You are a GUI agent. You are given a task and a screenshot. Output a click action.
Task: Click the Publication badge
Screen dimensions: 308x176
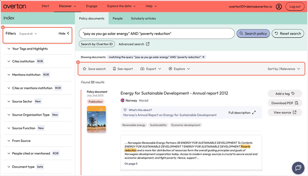coord(95,102)
